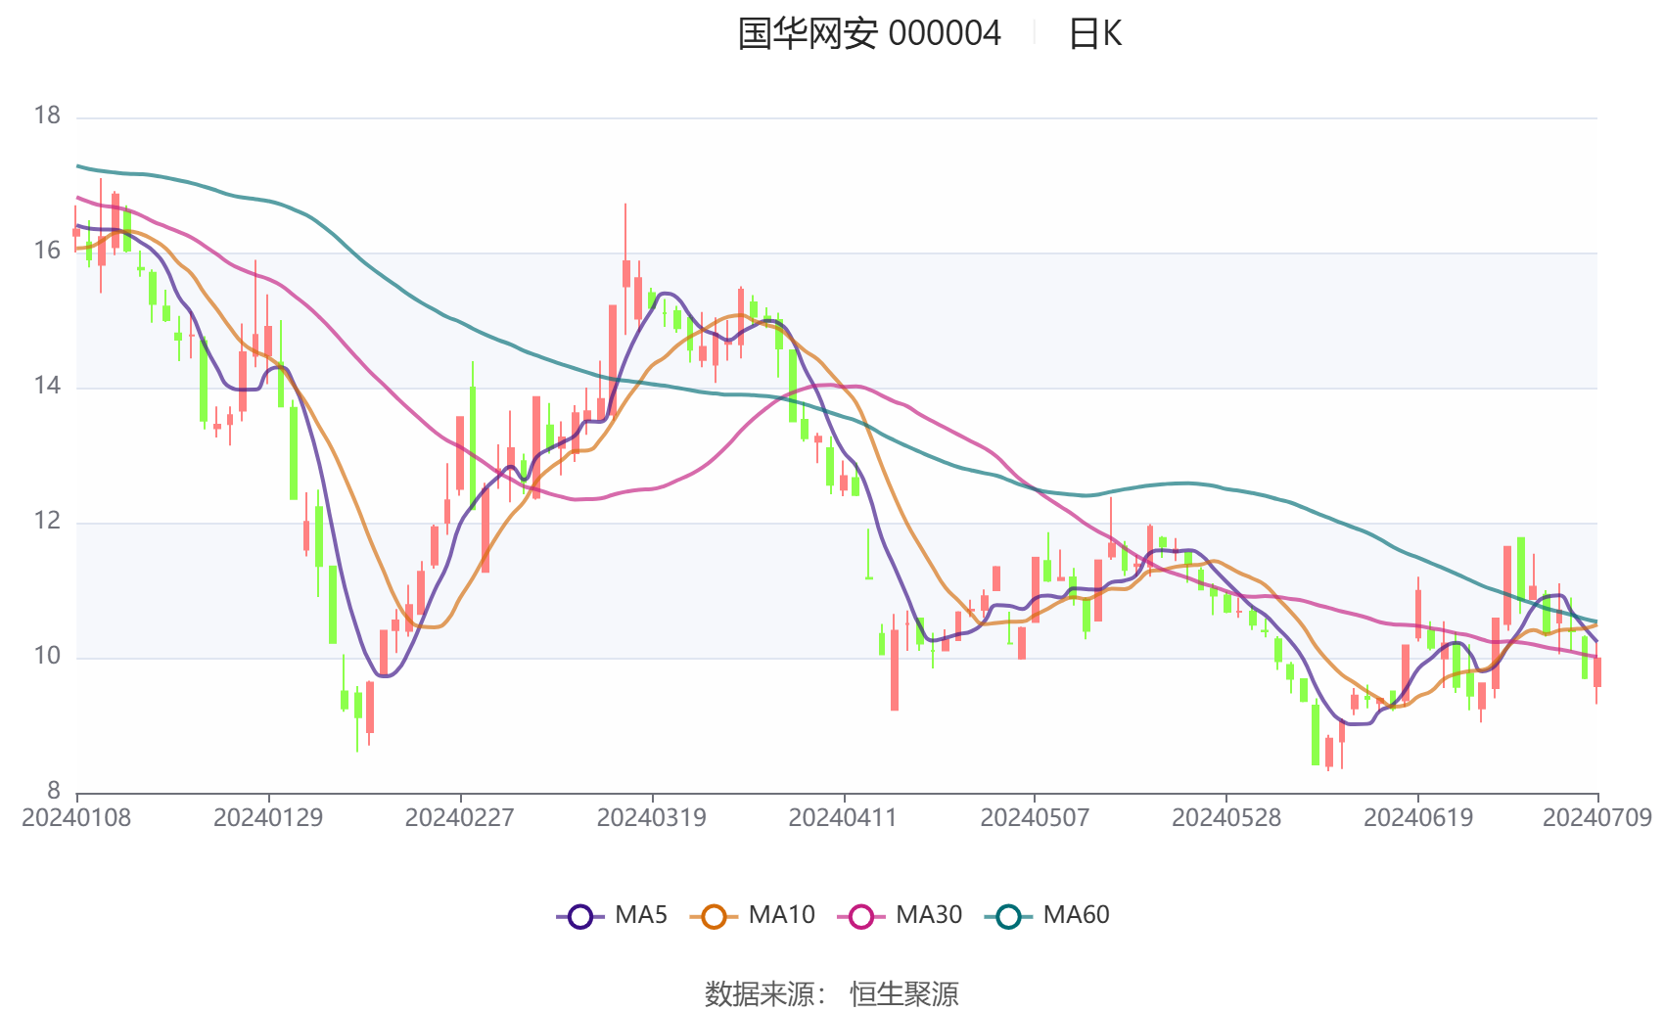Screen dimensions: 1664x1012
Task: Toggle the MA30 legend series
Action: pos(900,916)
